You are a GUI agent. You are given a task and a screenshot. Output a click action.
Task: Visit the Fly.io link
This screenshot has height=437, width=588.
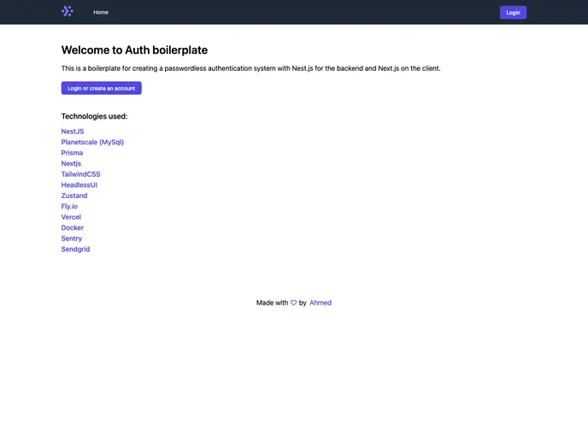click(69, 207)
